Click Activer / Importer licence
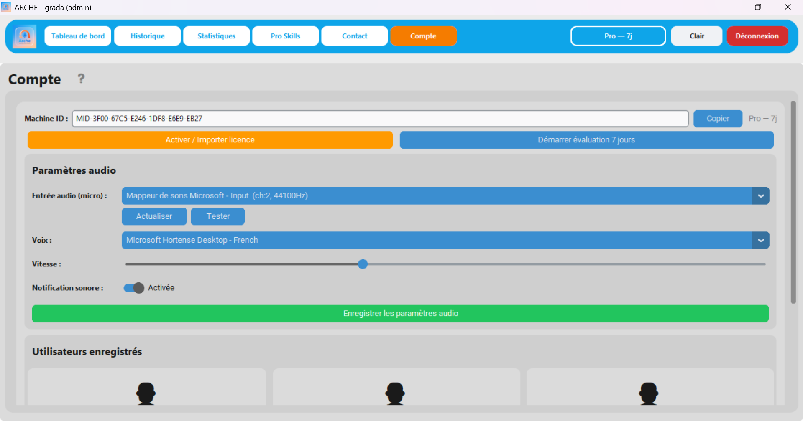The height and width of the screenshot is (421, 803). [x=210, y=140]
